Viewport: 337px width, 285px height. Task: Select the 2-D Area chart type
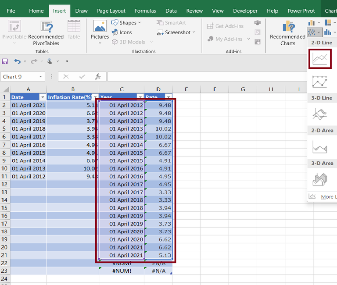pos(320,147)
